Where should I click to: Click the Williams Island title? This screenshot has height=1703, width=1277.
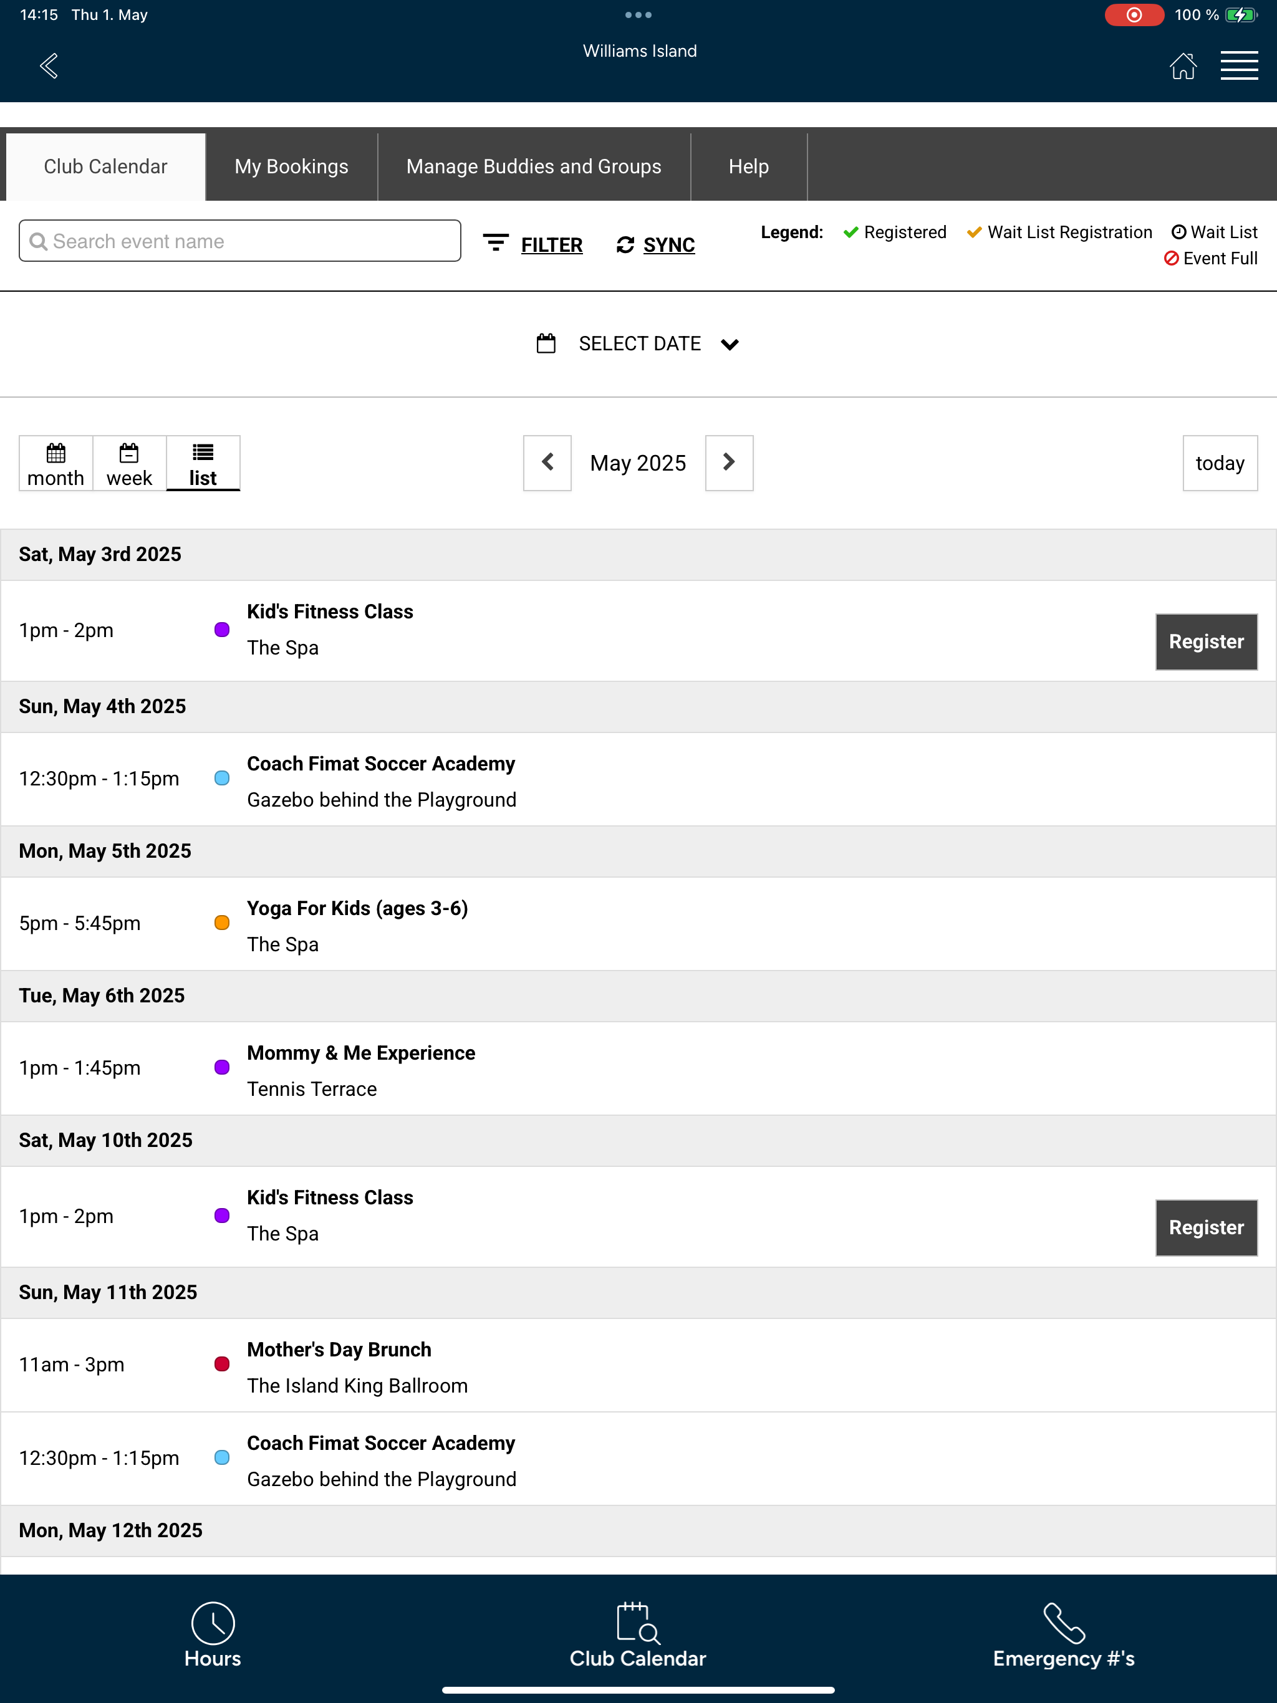pos(639,51)
